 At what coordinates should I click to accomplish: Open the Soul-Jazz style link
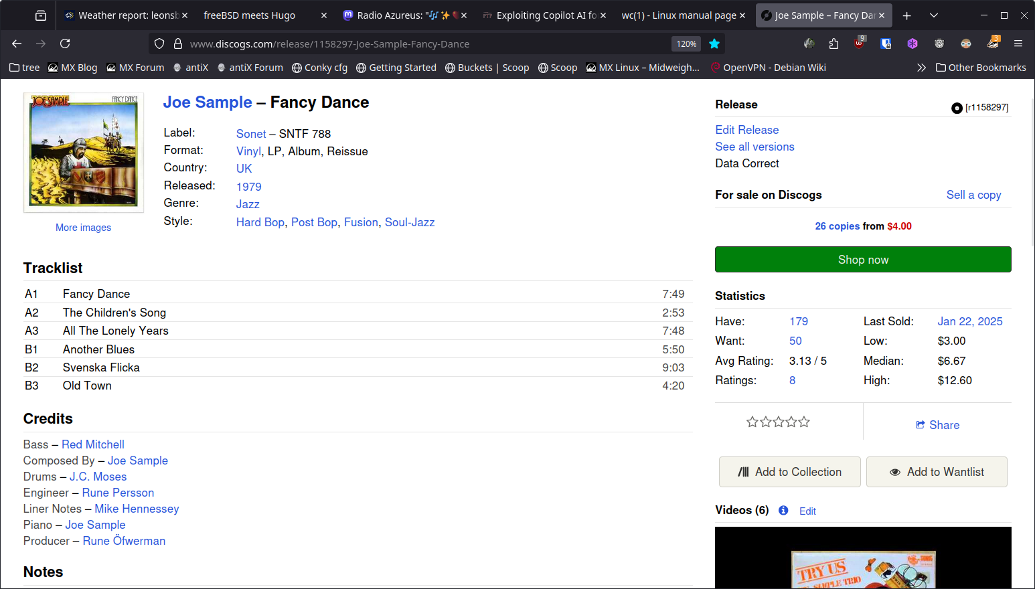point(410,222)
